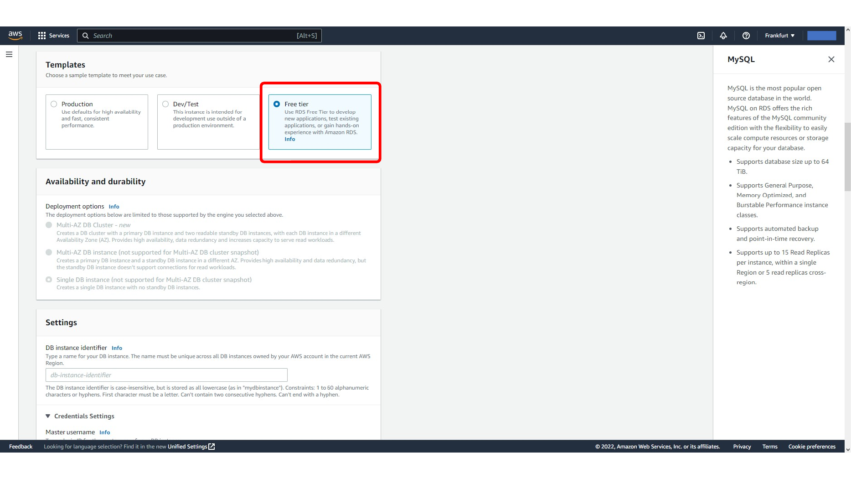The height and width of the screenshot is (479, 851).
Task: Open the AWS home logo
Action: 15,35
